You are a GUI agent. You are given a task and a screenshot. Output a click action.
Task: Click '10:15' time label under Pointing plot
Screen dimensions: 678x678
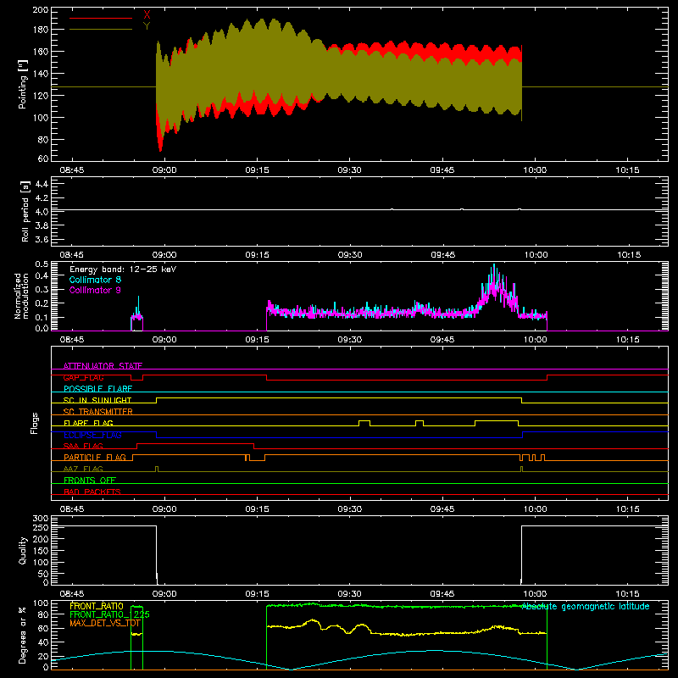click(627, 170)
